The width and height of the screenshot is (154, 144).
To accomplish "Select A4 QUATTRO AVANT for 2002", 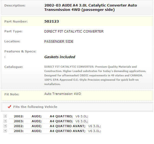I will pos(68,126).
